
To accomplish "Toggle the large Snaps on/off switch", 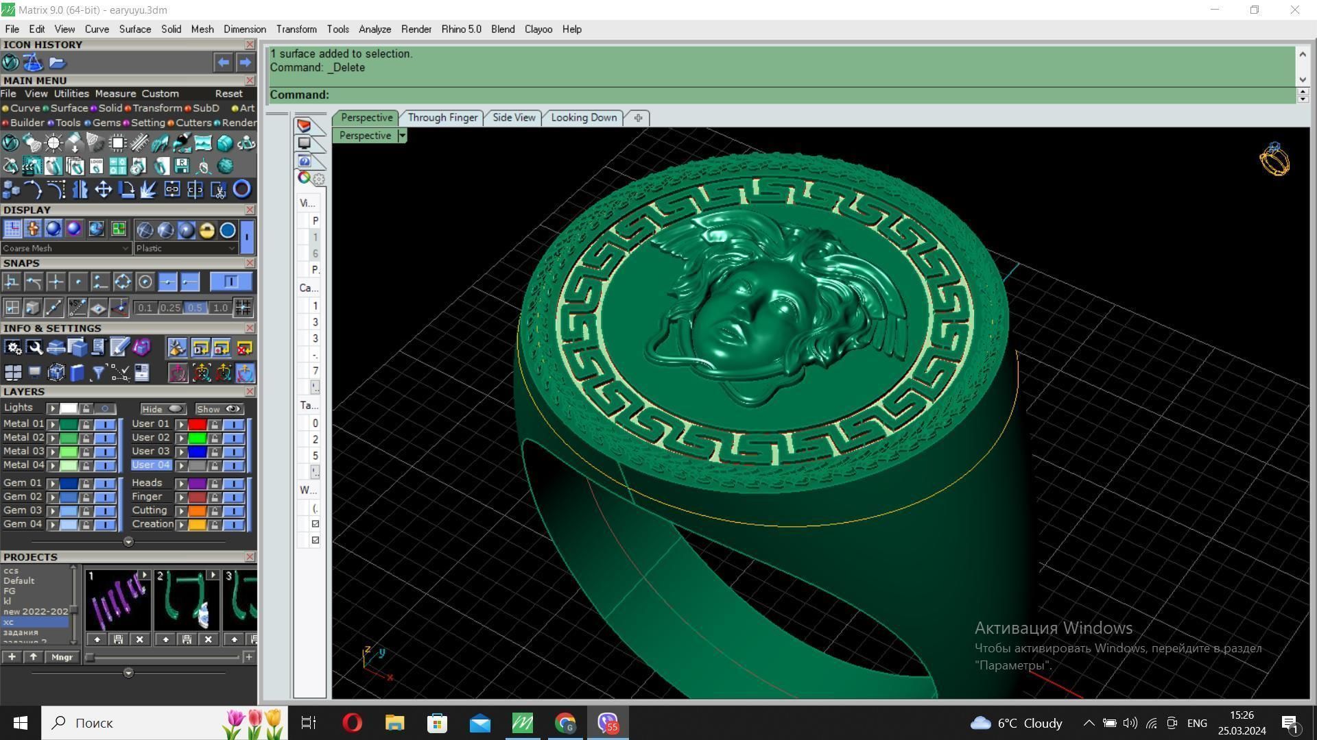I will coord(230,282).
